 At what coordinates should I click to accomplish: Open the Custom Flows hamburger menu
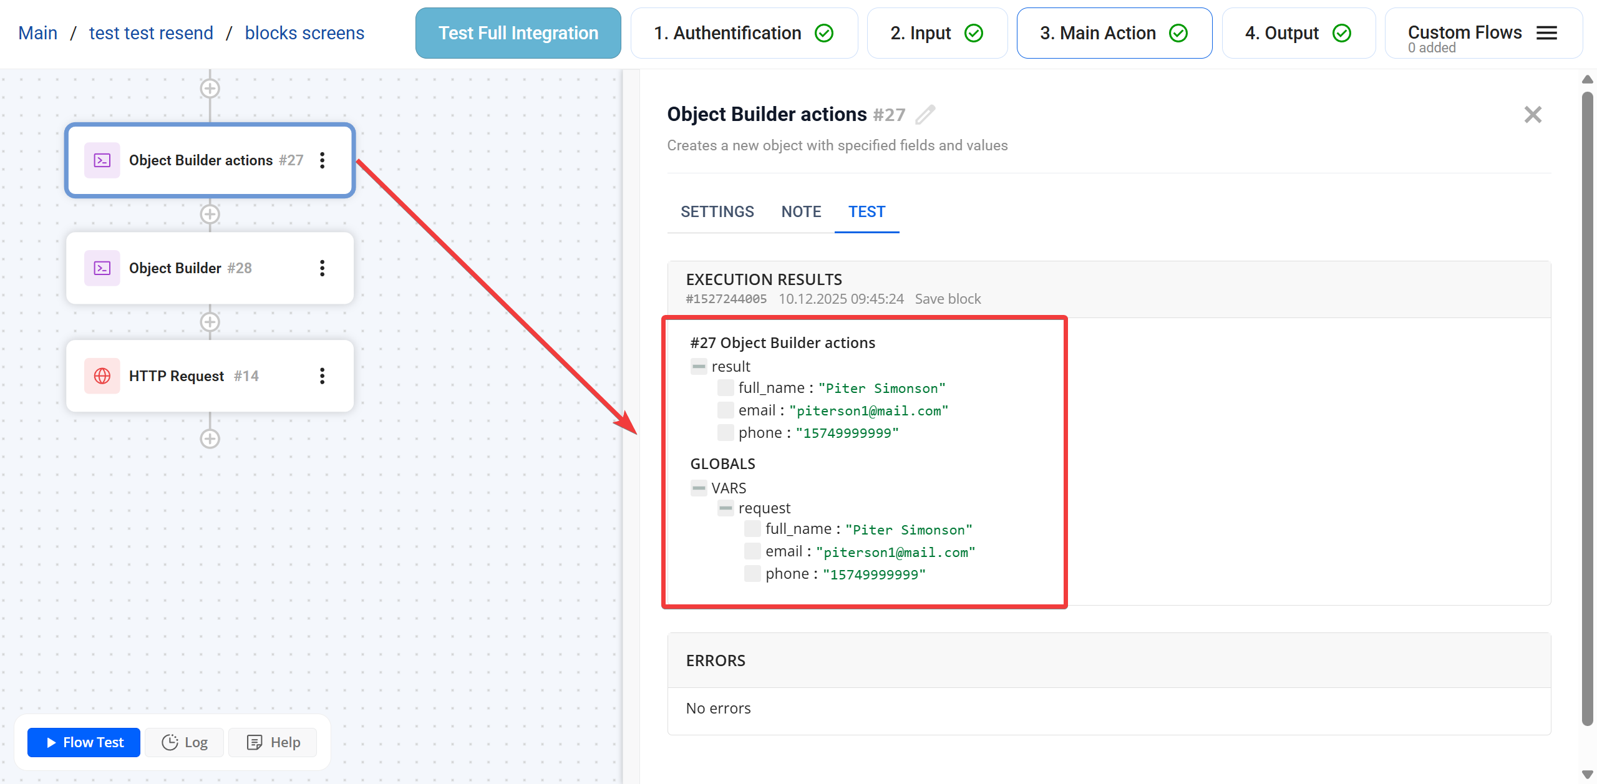[1546, 33]
